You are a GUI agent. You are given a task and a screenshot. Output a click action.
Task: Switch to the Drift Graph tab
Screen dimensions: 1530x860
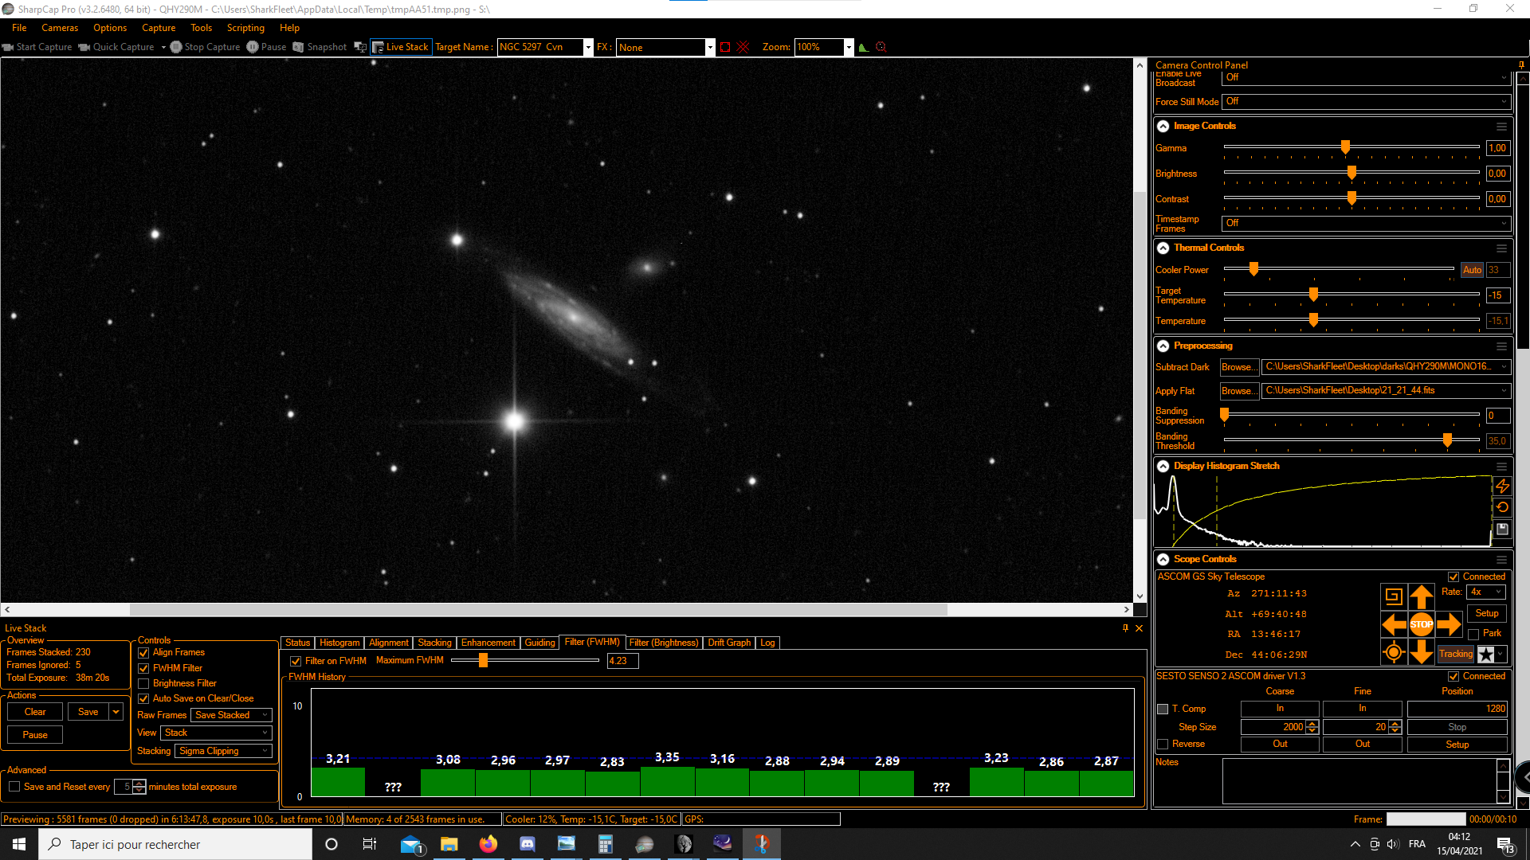pos(729,643)
